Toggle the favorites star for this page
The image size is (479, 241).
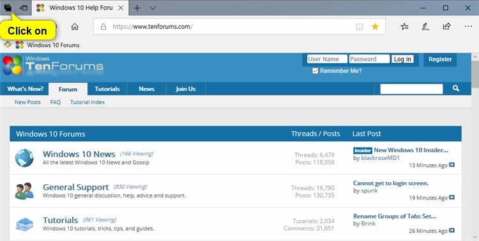point(375,27)
